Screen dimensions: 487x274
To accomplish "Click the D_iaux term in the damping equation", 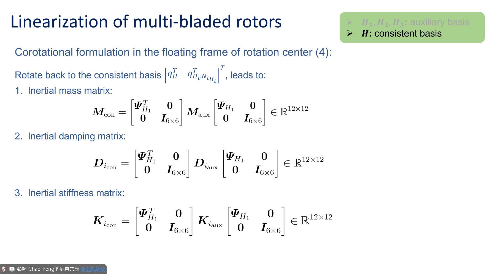I will tap(206, 164).
